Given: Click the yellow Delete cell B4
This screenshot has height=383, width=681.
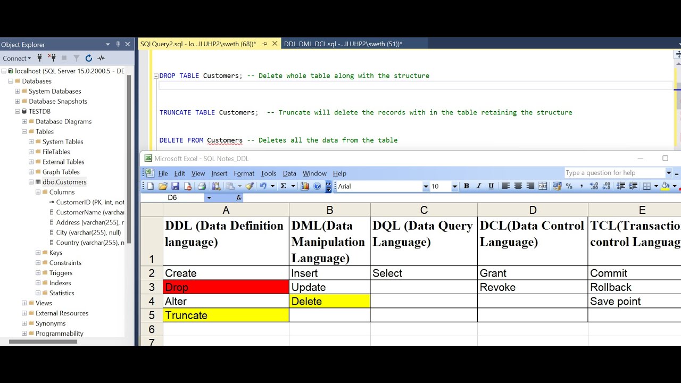Looking at the screenshot, I should click(330, 301).
